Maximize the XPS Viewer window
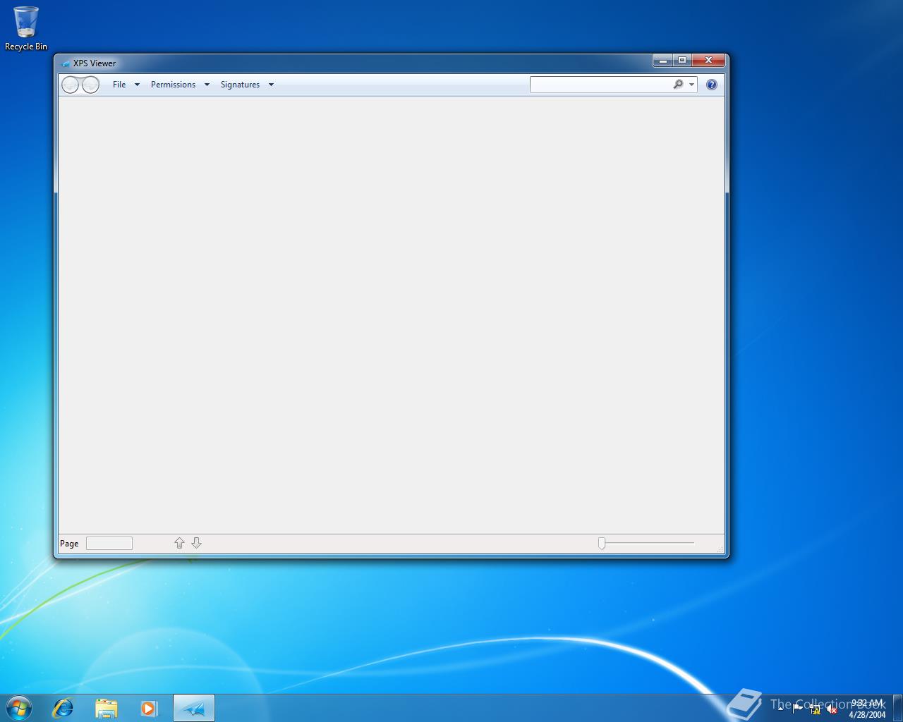903x722 pixels. pos(682,61)
